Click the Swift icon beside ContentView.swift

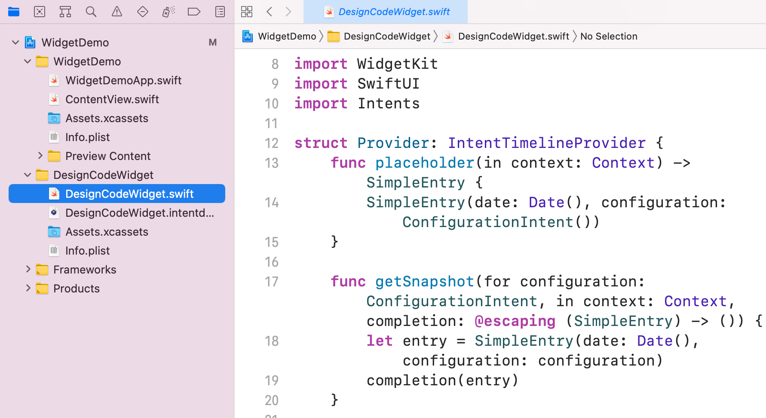tap(54, 99)
